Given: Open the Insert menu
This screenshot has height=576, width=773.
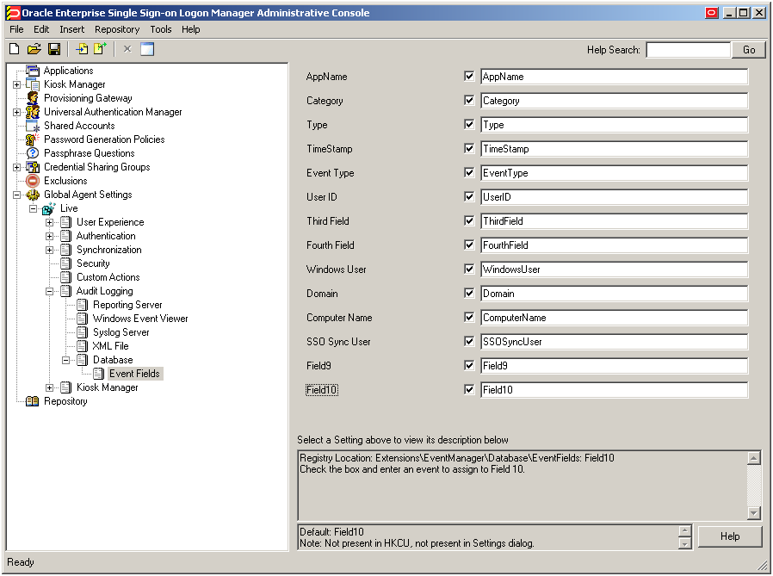Looking at the screenshot, I should pos(72,29).
